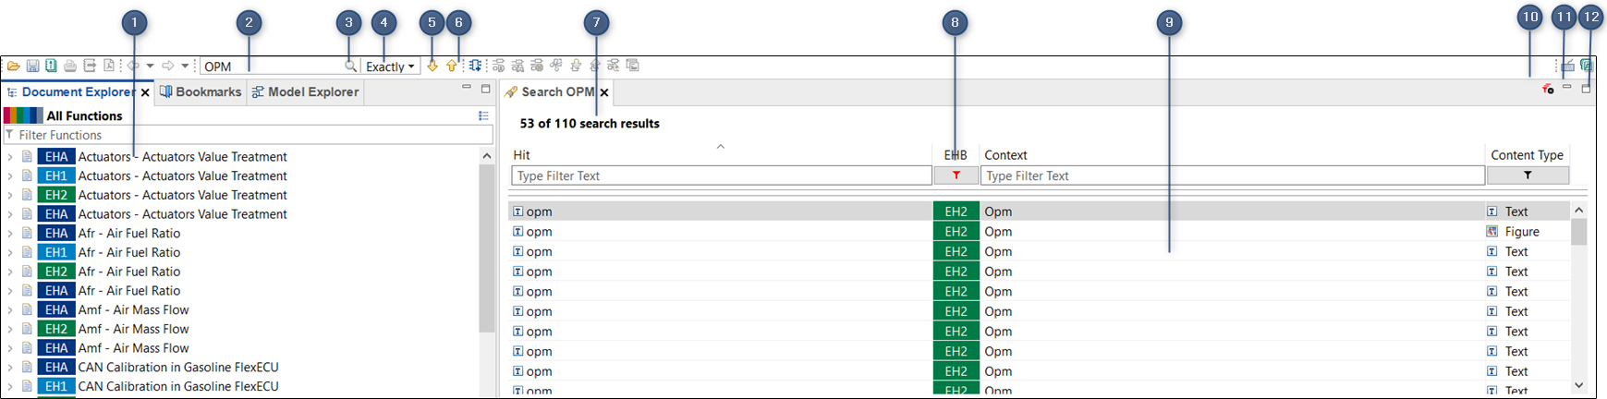Jump to next search hit with down arrow
Image resolution: width=1607 pixels, height=399 pixels.
(432, 66)
